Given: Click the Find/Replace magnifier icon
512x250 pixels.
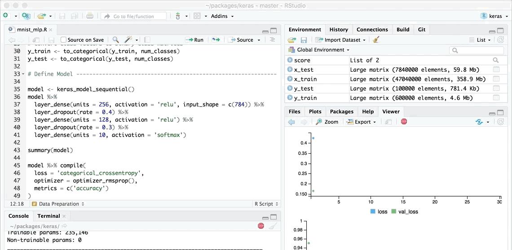Looking at the screenshot, I should [x=115, y=40].
